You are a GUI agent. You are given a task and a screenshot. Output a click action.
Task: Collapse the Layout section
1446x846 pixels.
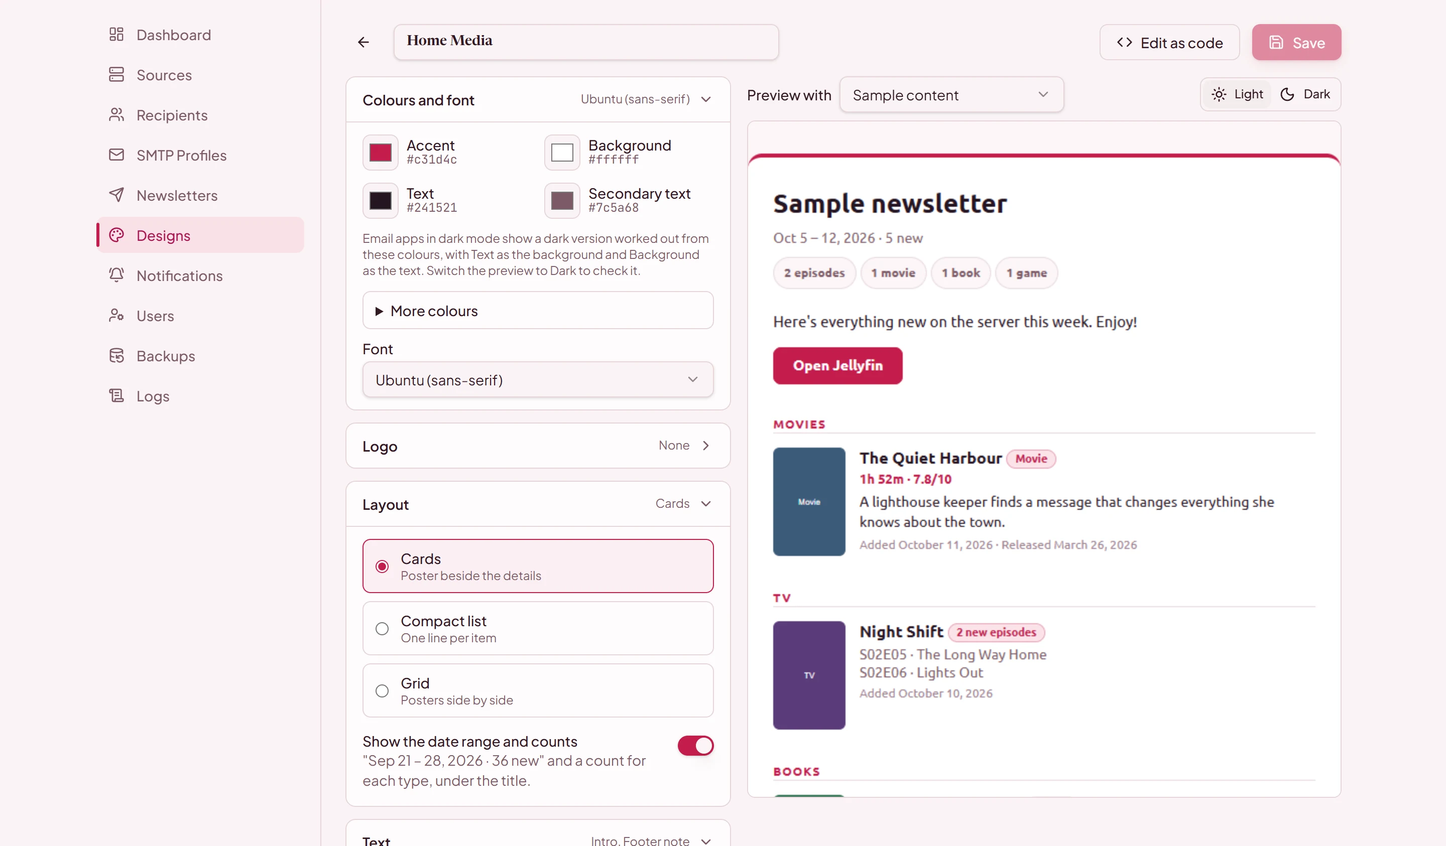click(538, 504)
